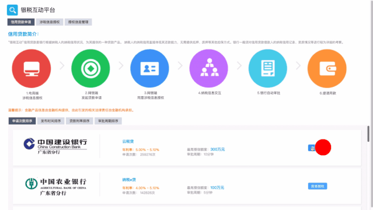Viewport: 373px width, 210px height.
Task: Sort by 发布时间排序 tab
Action: click(x=51, y=121)
